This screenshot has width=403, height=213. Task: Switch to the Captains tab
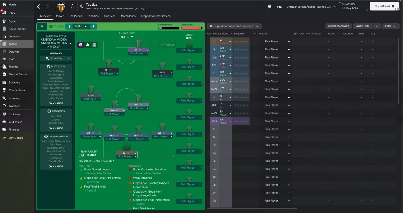pos(110,16)
